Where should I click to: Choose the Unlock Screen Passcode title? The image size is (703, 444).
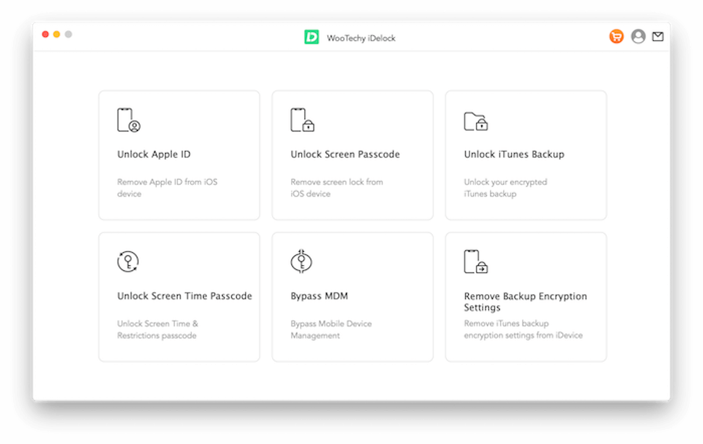pyautogui.click(x=345, y=154)
